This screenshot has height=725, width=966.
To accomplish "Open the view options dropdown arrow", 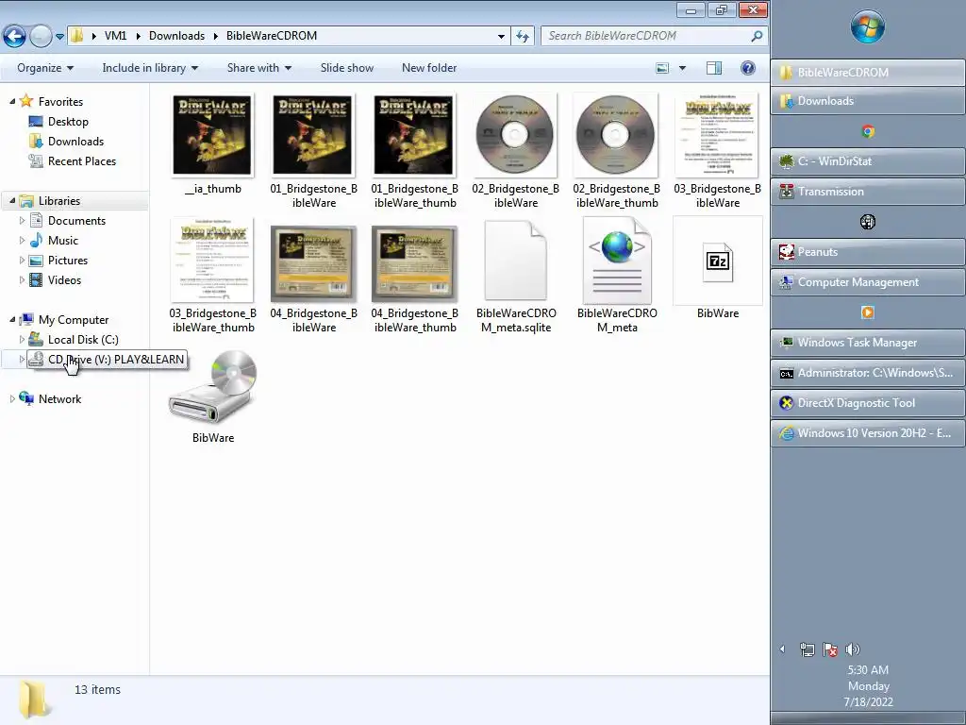I will 682,68.
